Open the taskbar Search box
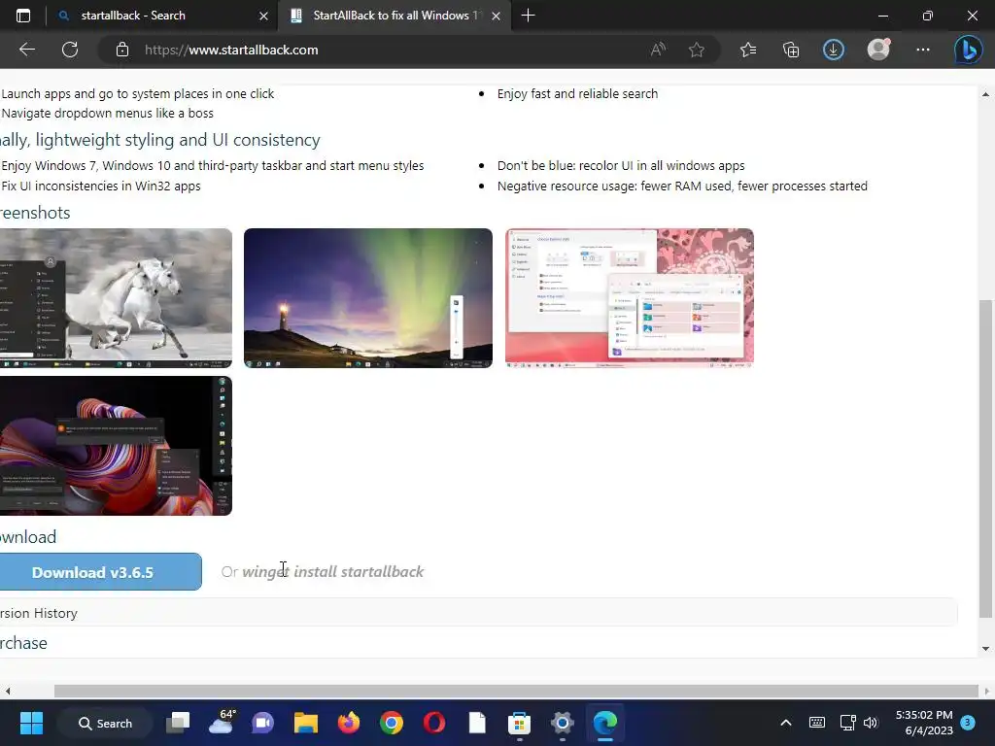 coord(105,723)
